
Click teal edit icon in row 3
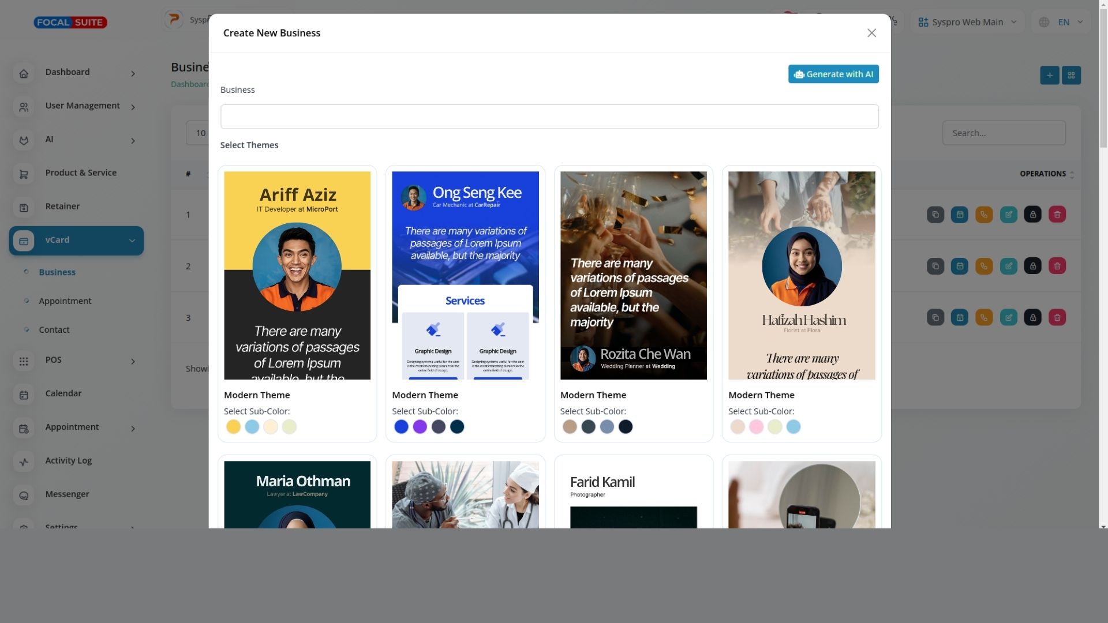1008,317
